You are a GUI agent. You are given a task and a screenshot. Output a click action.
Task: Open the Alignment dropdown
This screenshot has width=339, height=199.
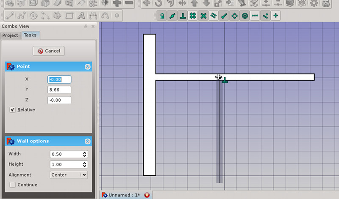click(x=69, y=175)
